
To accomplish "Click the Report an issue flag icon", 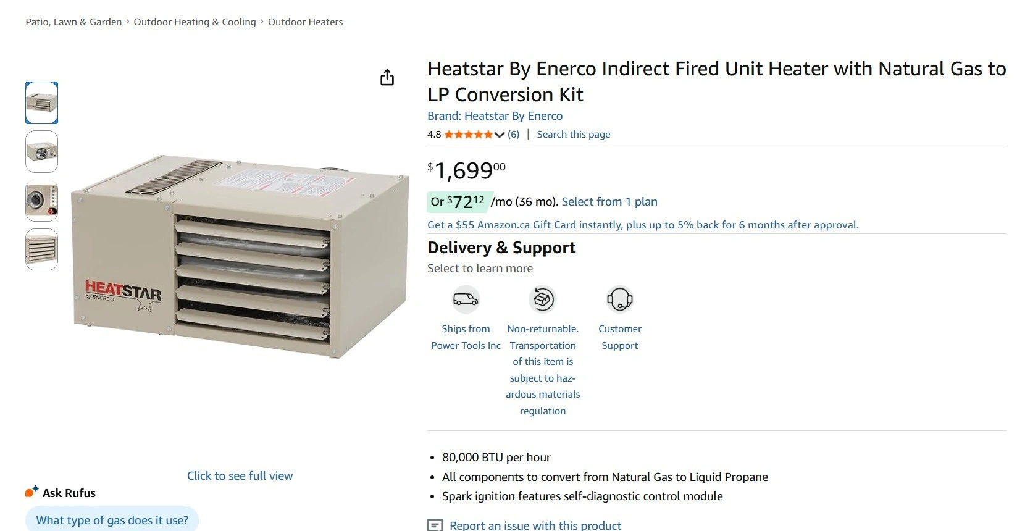I will (435, 525).
